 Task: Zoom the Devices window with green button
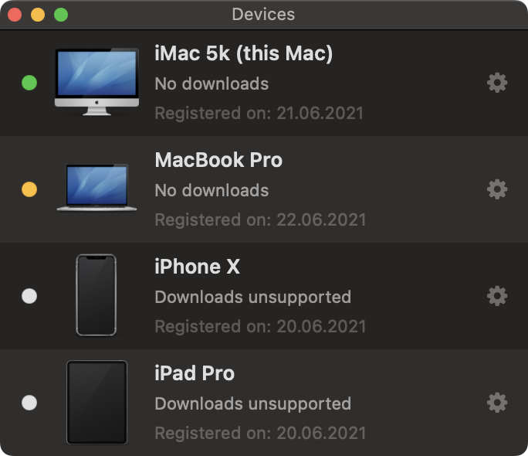[x=61, y=15]
